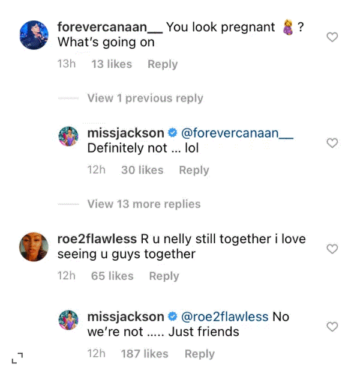Expand "View 13 more replies"
Image resolution: width=360 pixels, height=370 pixels.
(144, 204)
